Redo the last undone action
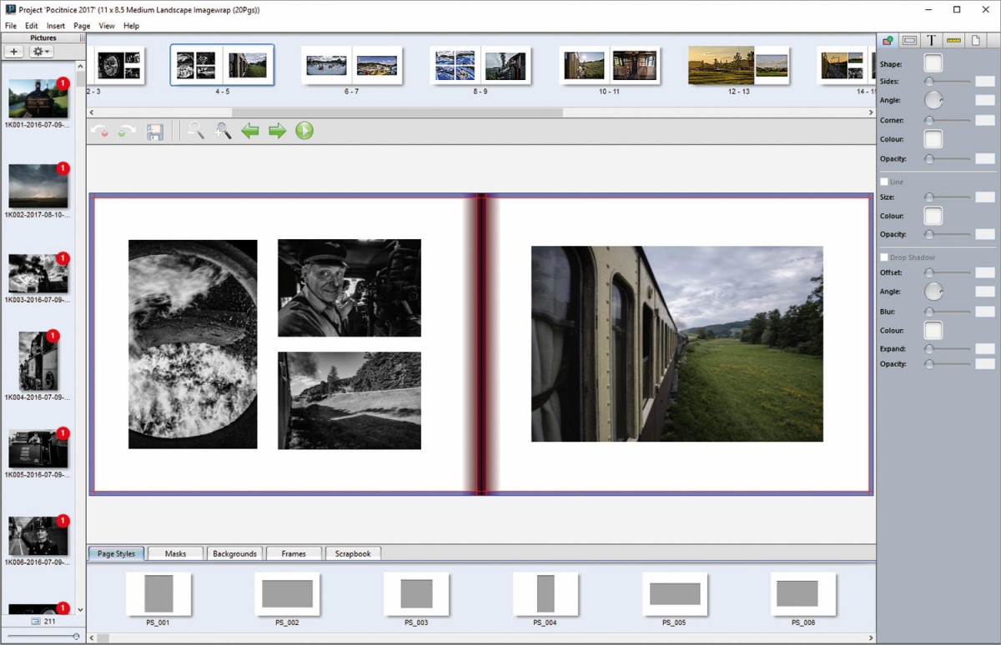Image resolution: width=1001 pixels, height=645 pixels. [x=127, y=131]
